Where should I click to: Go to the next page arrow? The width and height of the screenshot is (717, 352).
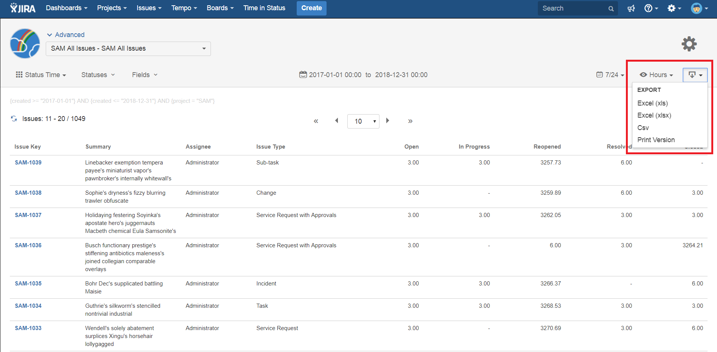pyautogui.click(x=387, y=121)
